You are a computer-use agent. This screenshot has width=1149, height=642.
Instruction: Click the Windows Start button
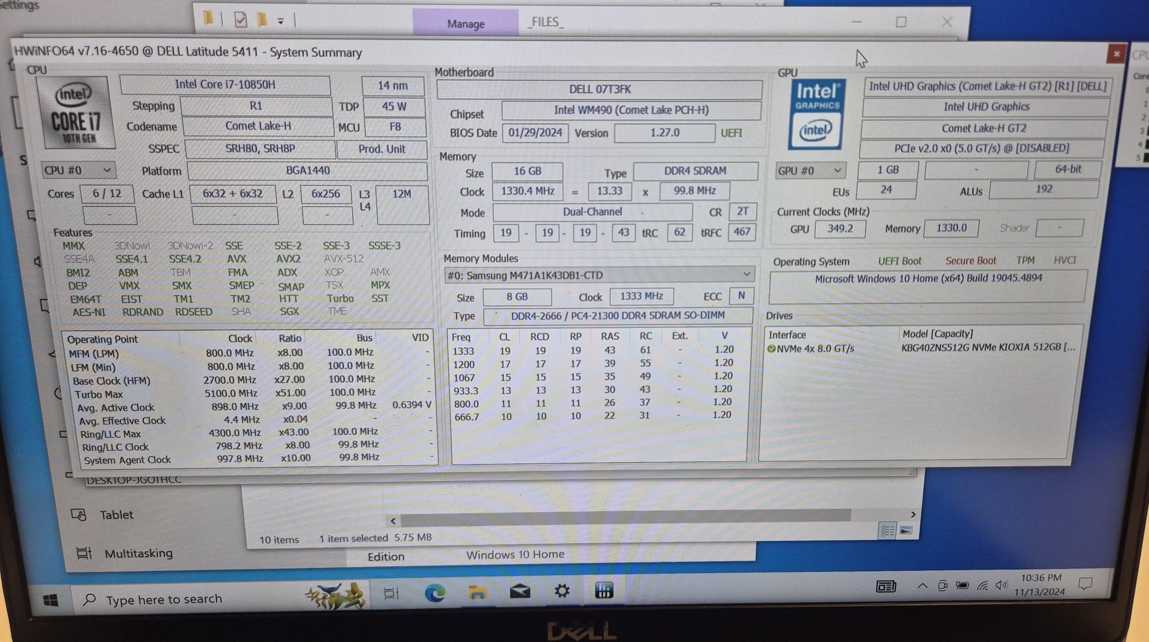point(51,601)
